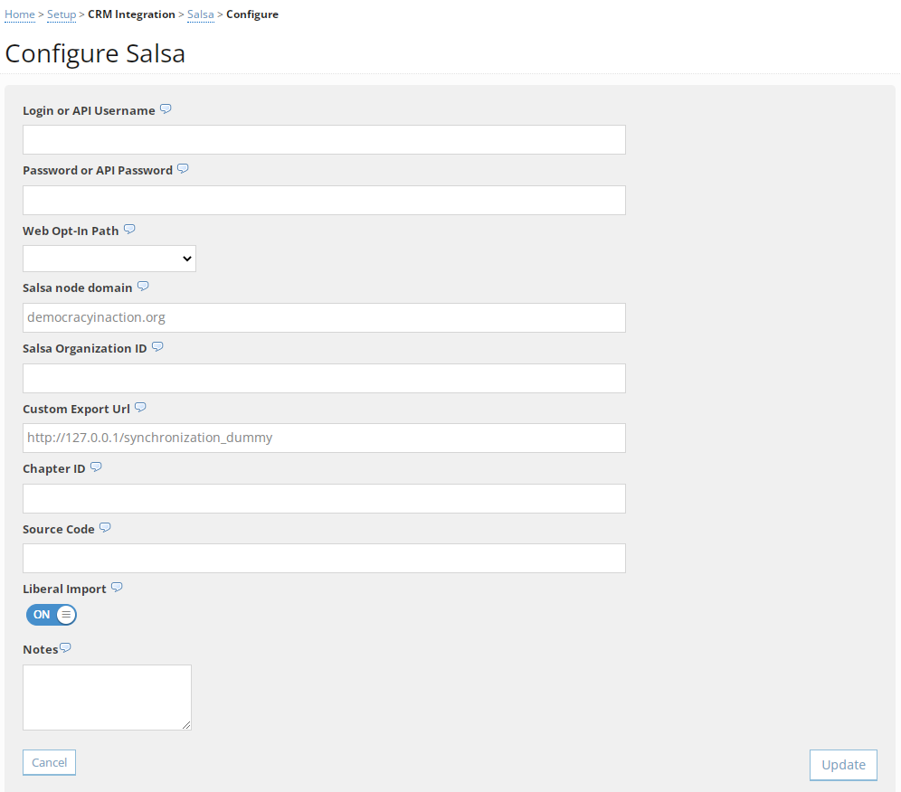
Task: Open help for Notes field
Action: pos(67,646)
